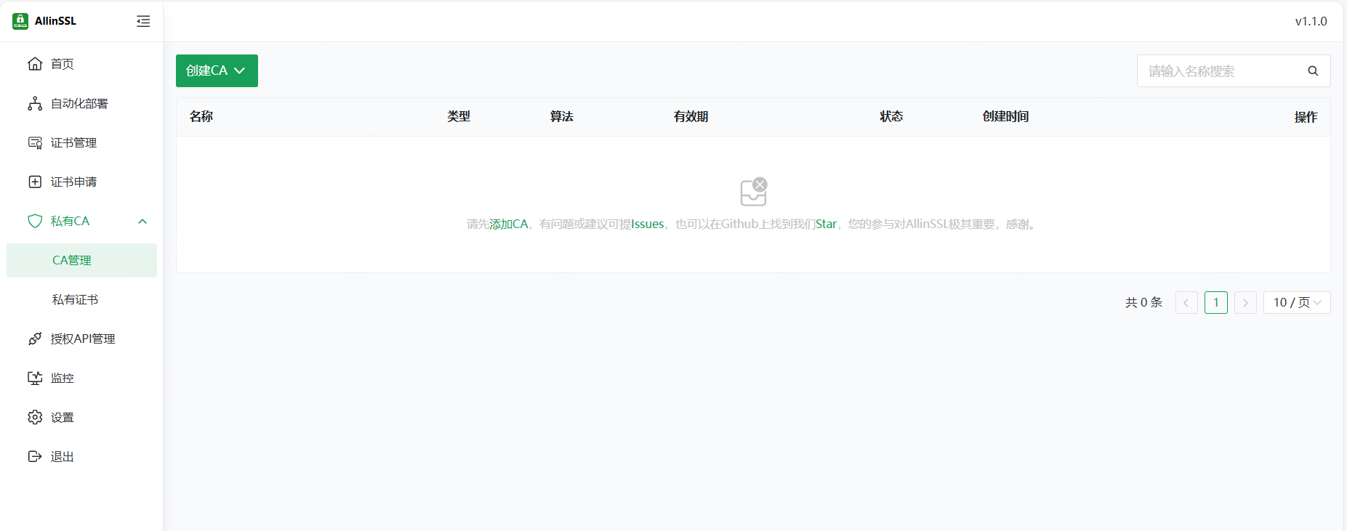Image resolution: width=1347 pixels, height=531 pixels.
Task: Click the search magnifier icon
Action: (1313, 70)
